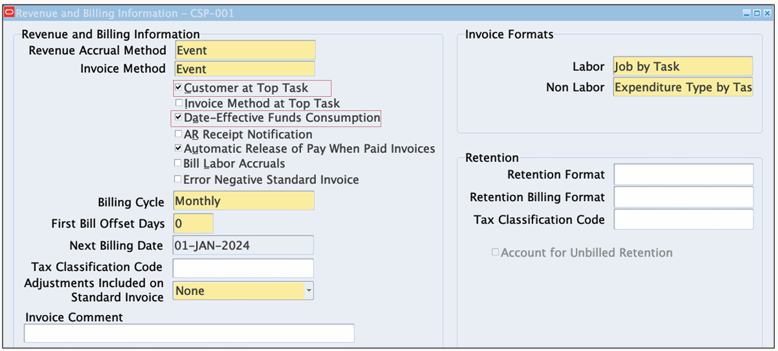Click the Retention Tax Classification Code field
Screen dimensions: 778x351
[x=684, y=219]
